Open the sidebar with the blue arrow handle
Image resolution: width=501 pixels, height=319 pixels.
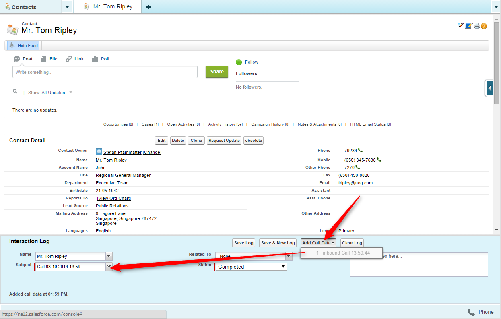pos(490,88)
